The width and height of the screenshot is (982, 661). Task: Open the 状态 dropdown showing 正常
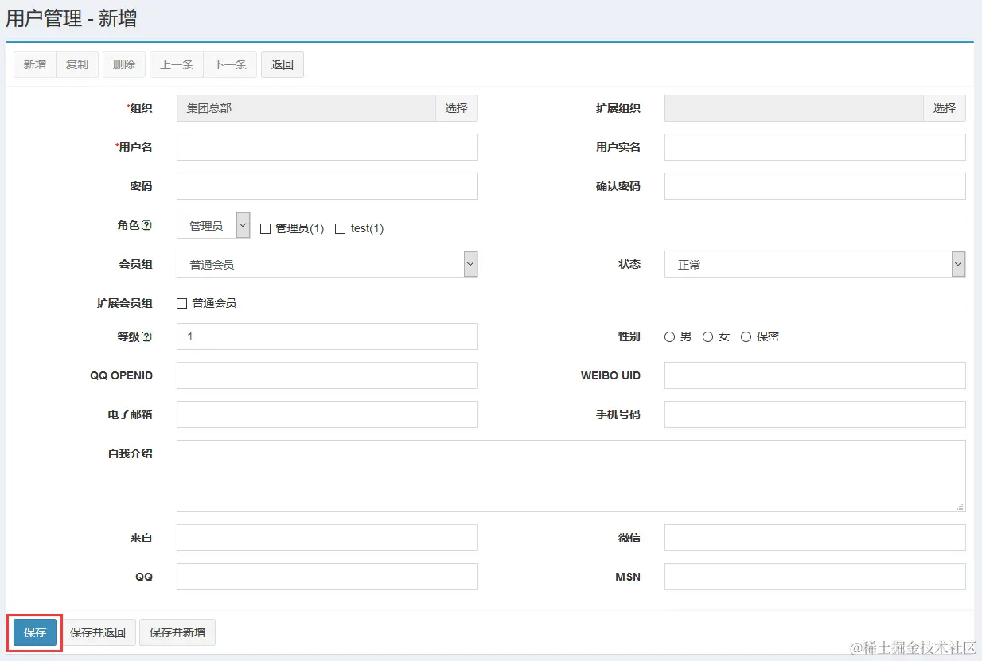point(815,264)
